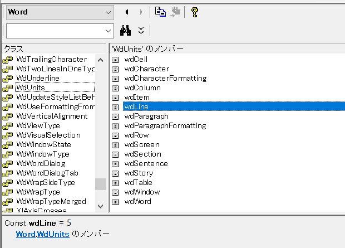Select the wdParagraph member
This screenshot has height=248, width=345.
[x=146, y=116]
